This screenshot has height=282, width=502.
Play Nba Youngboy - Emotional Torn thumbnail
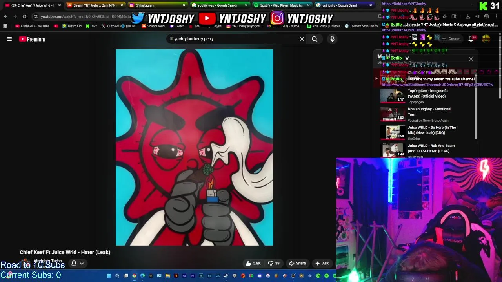click(x=392, y=114)
